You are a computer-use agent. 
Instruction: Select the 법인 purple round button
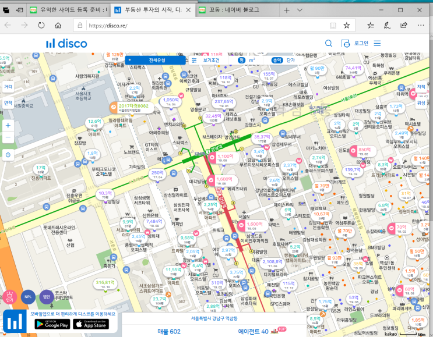click(x=47, y=297)
